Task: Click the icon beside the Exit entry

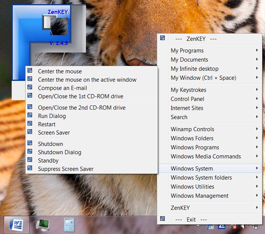Action: coord(162,219)
